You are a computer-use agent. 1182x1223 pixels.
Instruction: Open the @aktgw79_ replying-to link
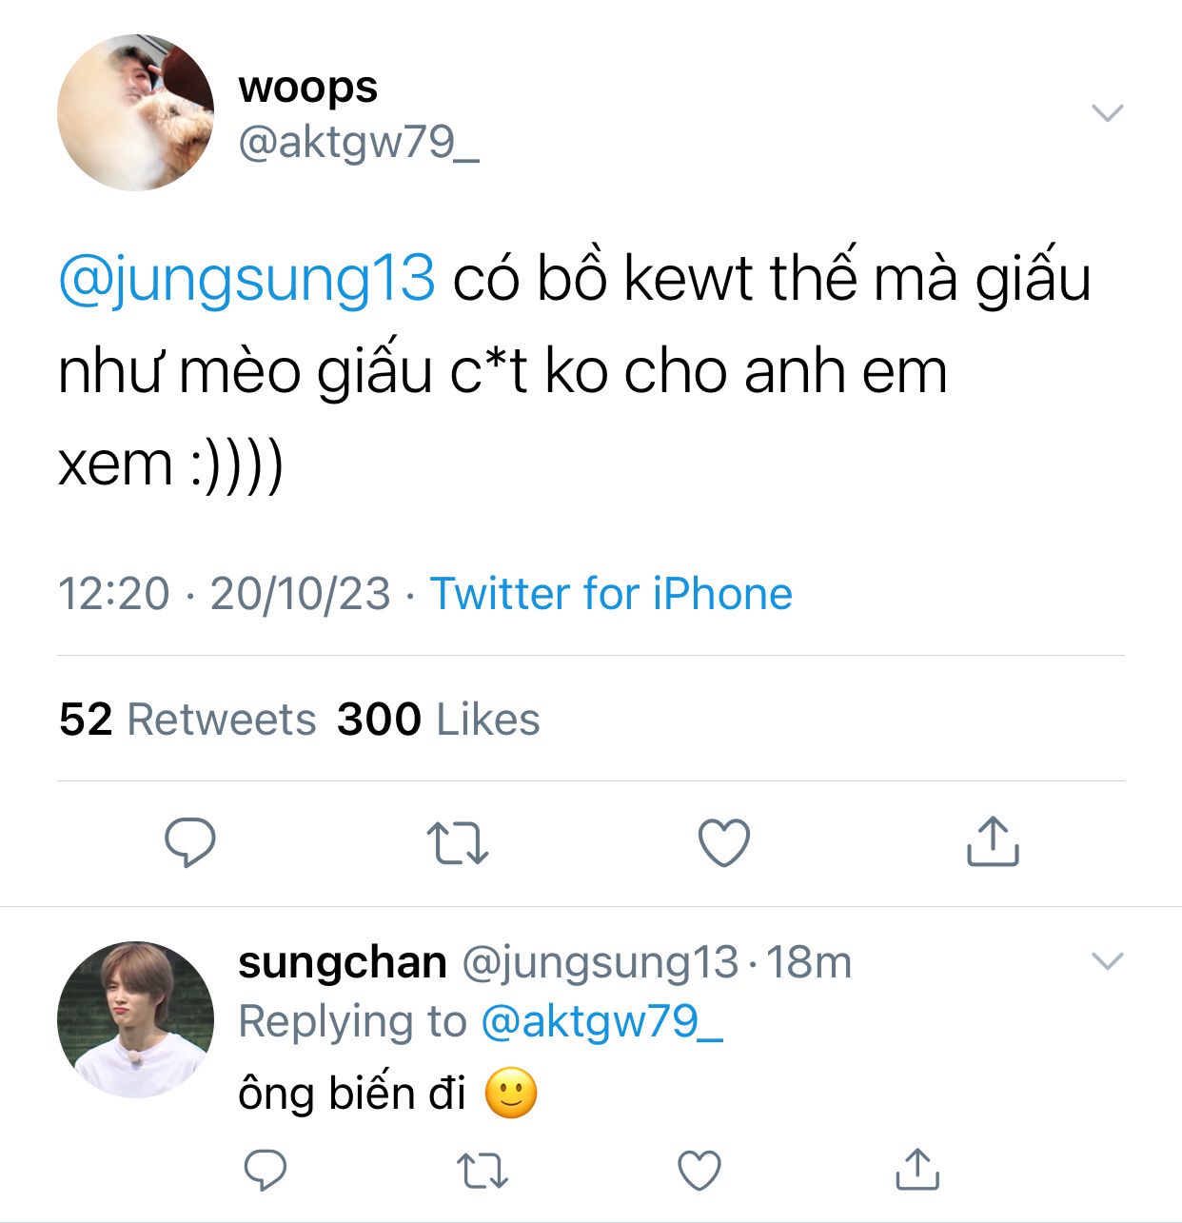coord(602,1021)
